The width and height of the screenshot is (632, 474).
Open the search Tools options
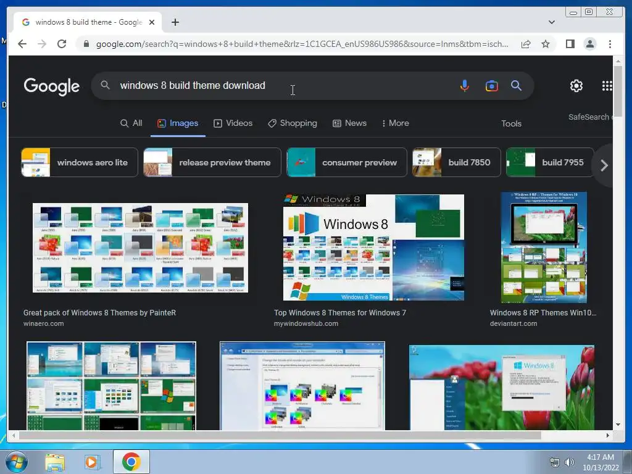[x=511, y=123]
